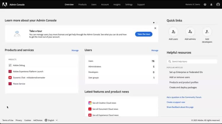Viewport: 222px width, 124px height.
Task: Select the second carousel dot indicator
Action: point(157,23)
